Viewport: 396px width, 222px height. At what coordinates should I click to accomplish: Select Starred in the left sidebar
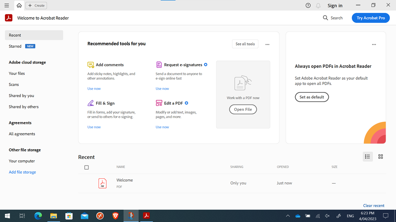(x=15, y=46)
